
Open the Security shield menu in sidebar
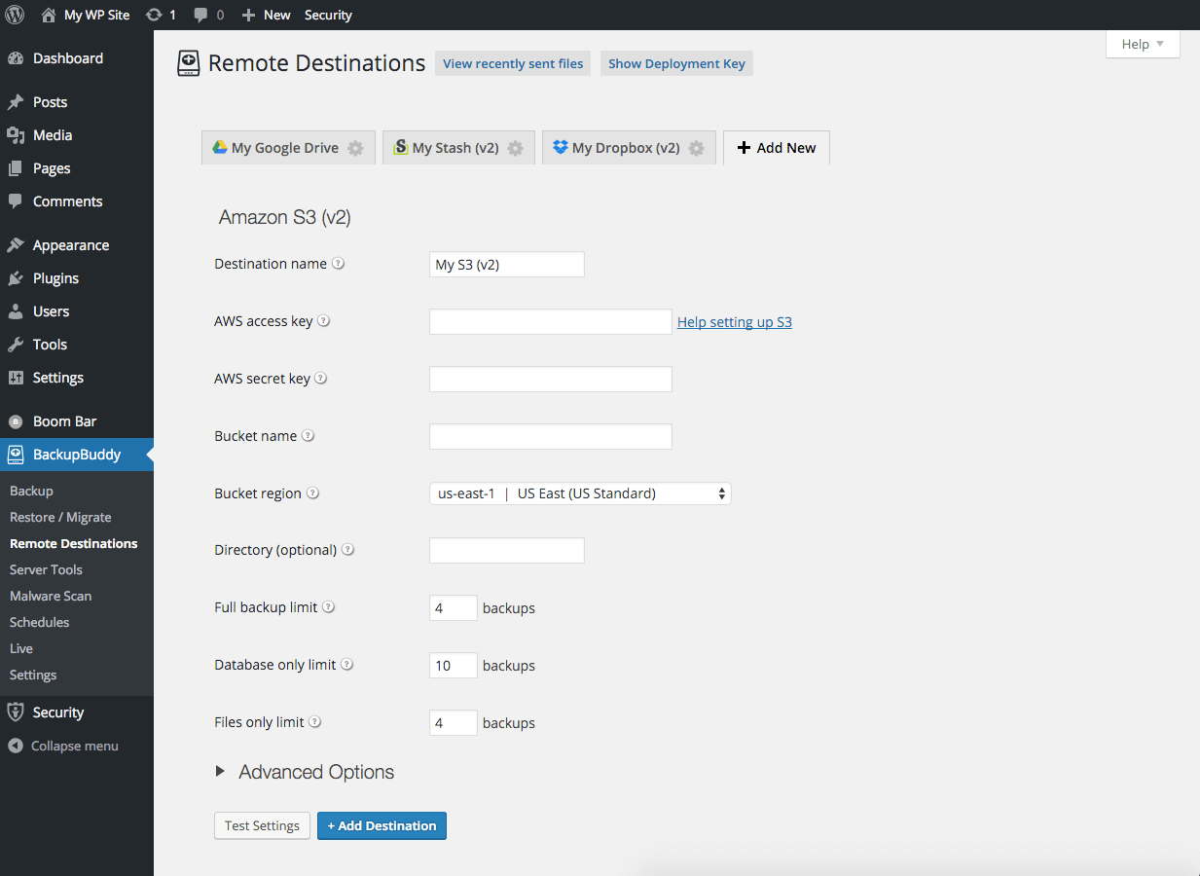click(x=77, y=712)
